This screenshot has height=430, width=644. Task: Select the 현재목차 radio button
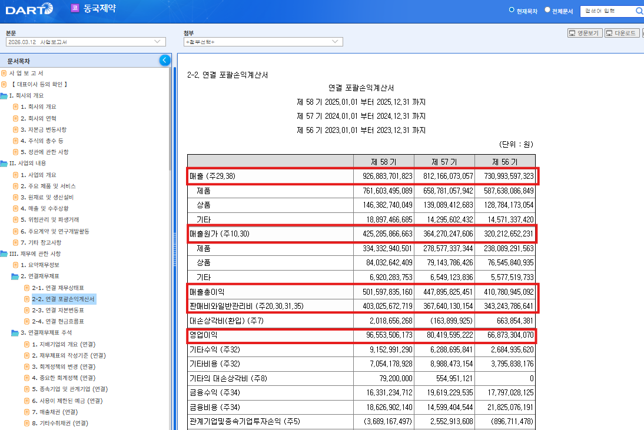click(x=512, y=10)
